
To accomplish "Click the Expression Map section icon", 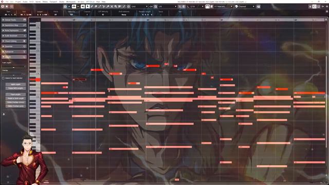I will pyautogui.click(x=25, y=25).
